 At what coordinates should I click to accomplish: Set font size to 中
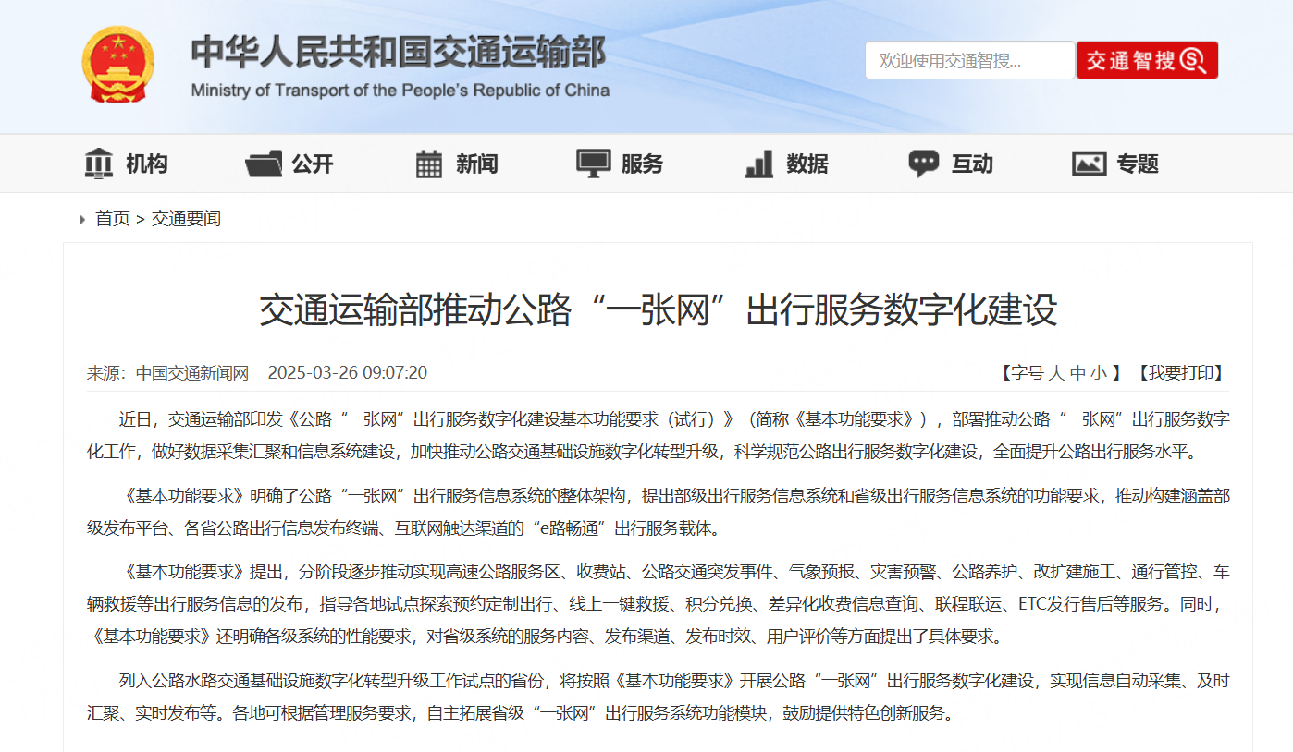coord(1077,373)
